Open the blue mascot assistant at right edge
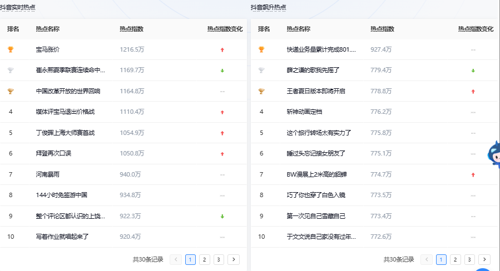Image resolution: width=500 pixels, height=271 pixels. pyautogui.click(x=494, y=154)
